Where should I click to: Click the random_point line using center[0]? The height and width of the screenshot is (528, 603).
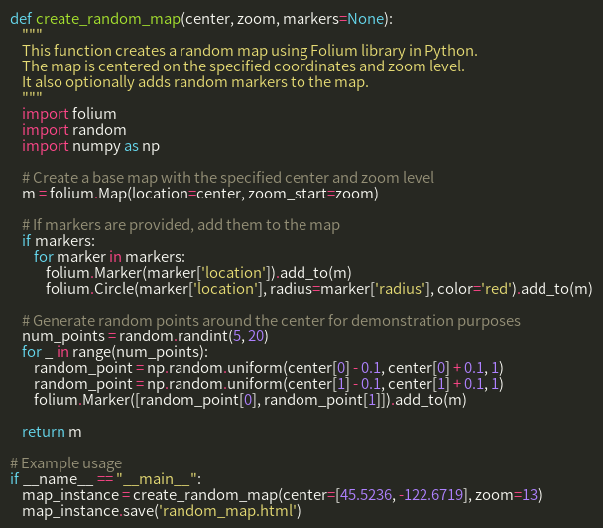click(269, 368)
